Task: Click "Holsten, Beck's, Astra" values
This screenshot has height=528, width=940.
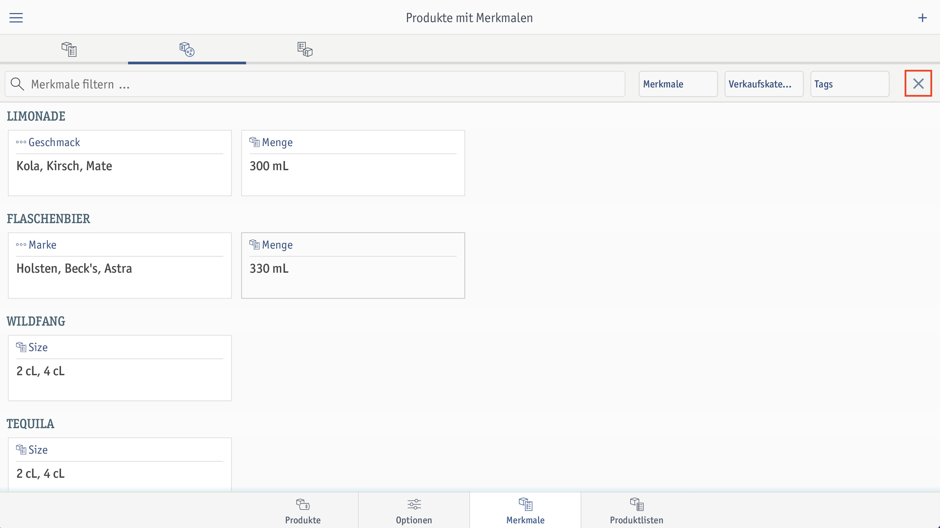Action: coord(74,268)
